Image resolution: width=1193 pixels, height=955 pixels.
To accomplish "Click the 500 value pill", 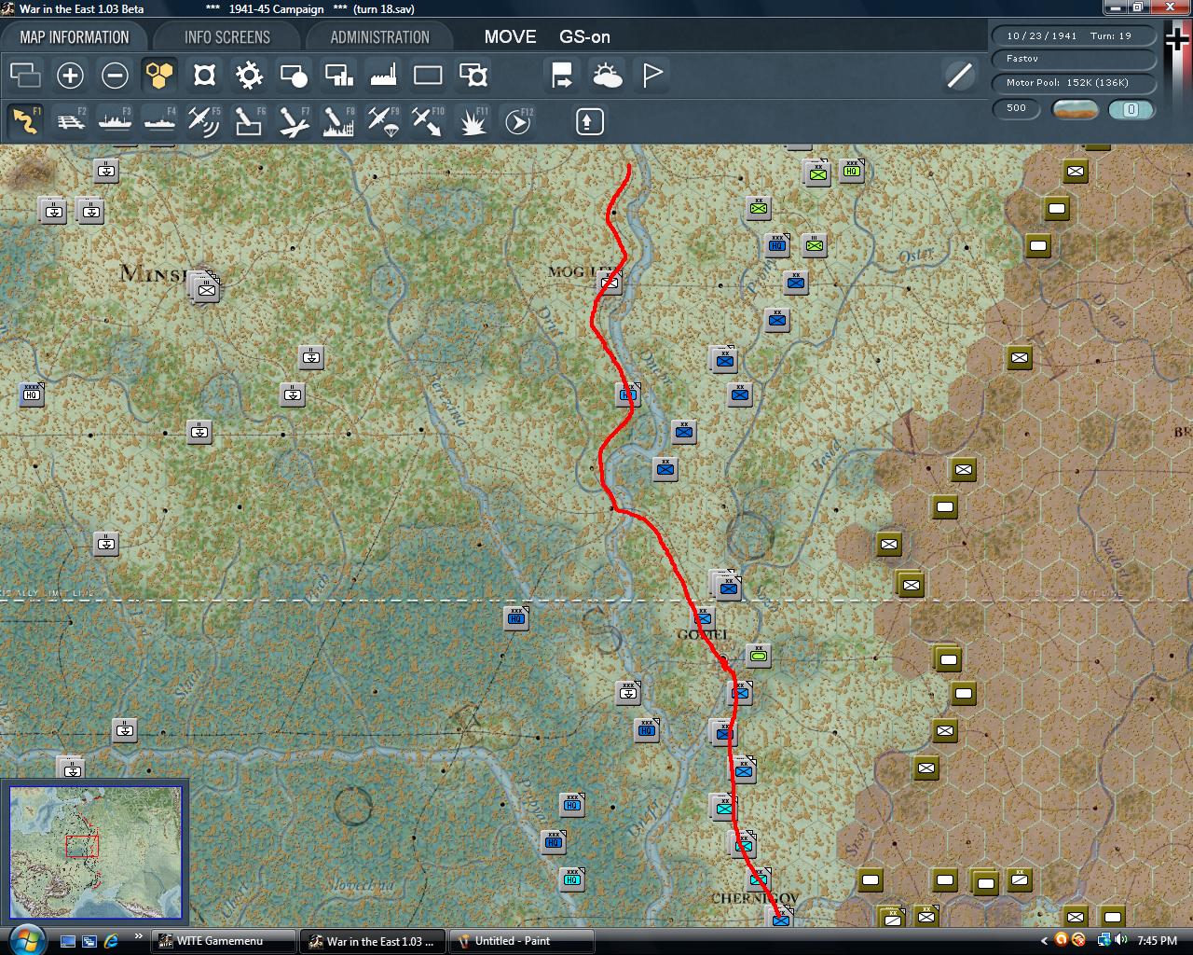I will pos(1017,109).
